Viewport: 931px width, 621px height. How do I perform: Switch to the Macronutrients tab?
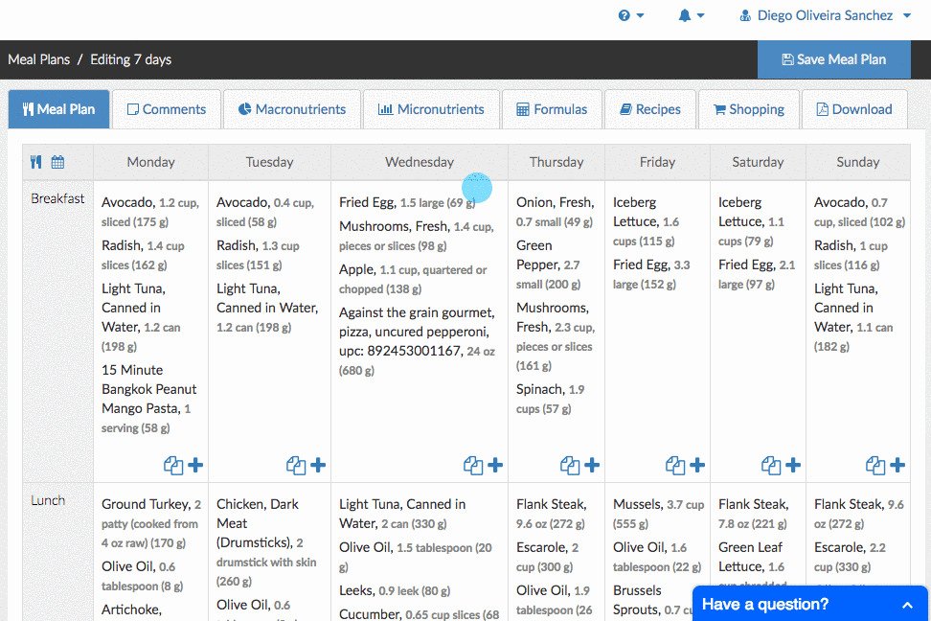pos(291,109)
